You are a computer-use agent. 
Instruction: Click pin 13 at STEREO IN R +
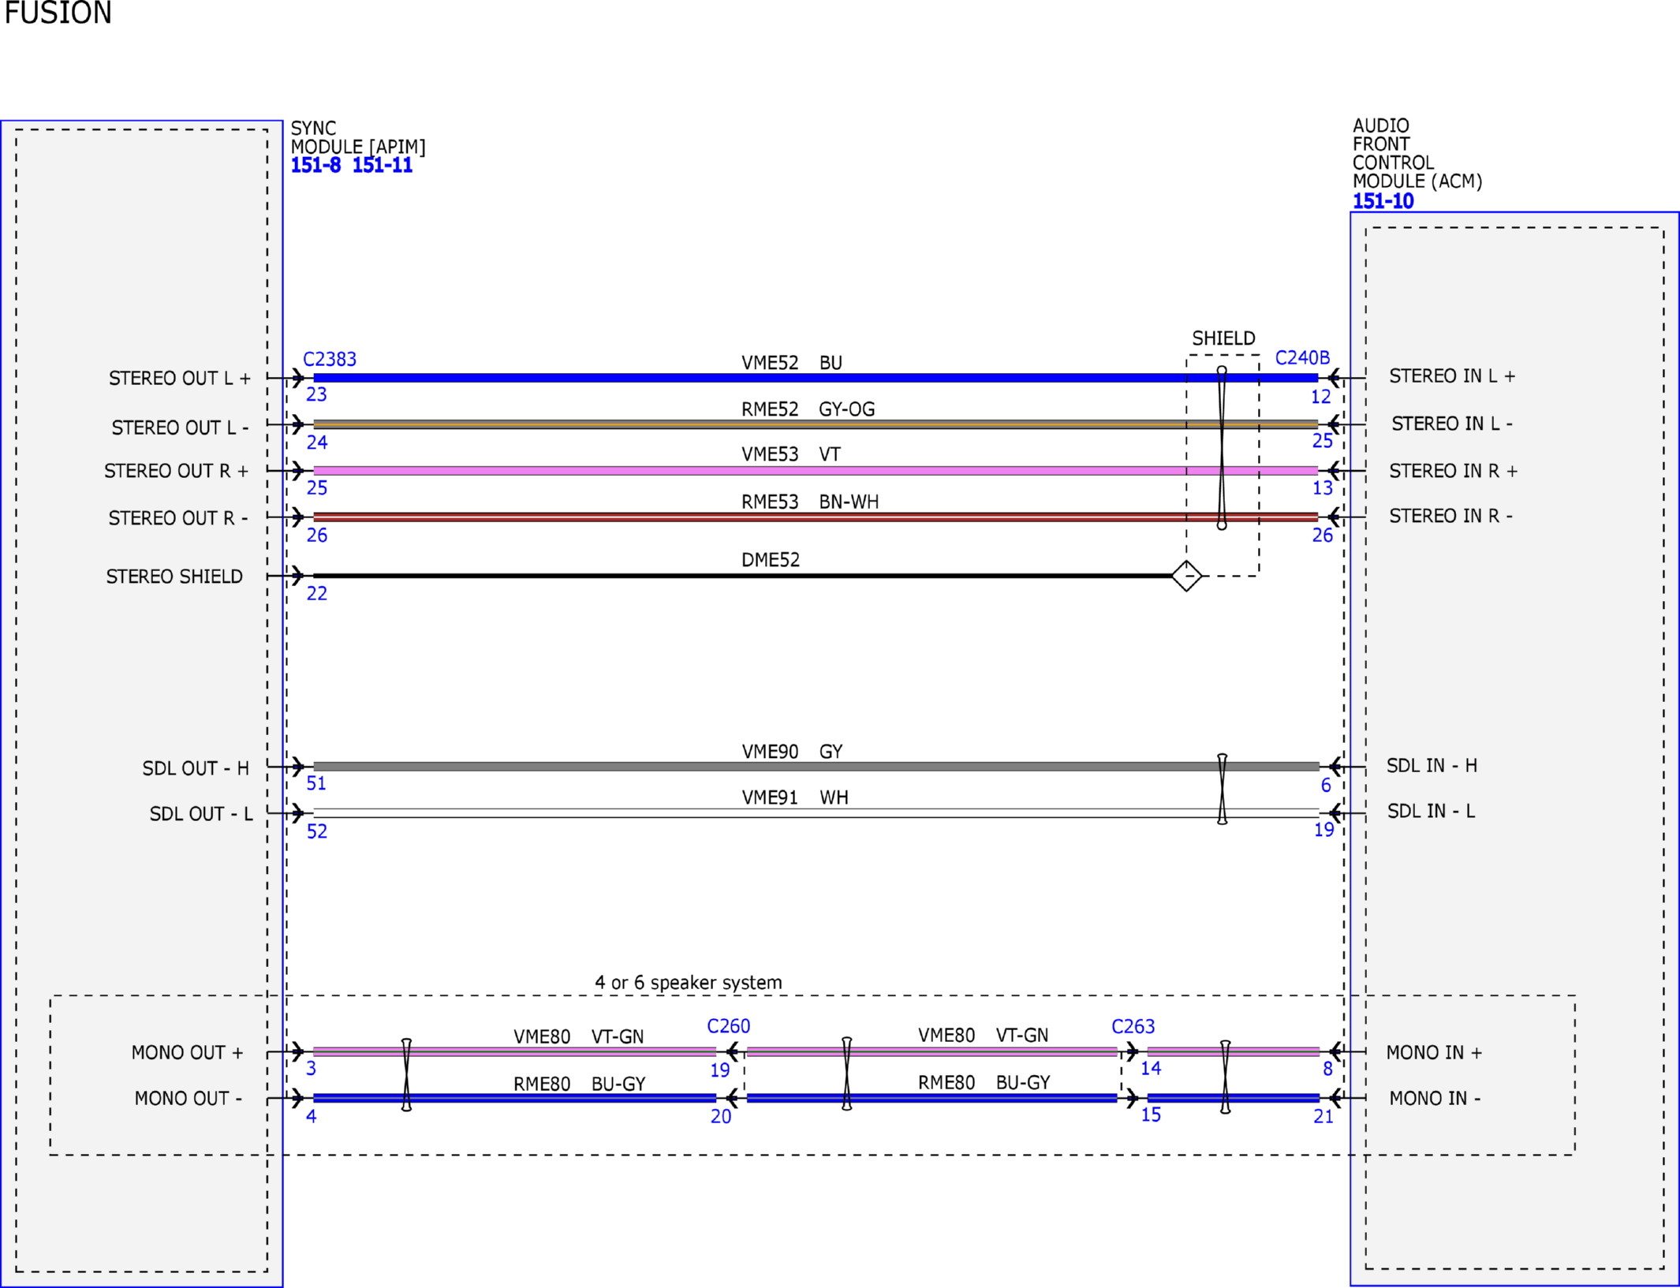tap(1322, 488)
